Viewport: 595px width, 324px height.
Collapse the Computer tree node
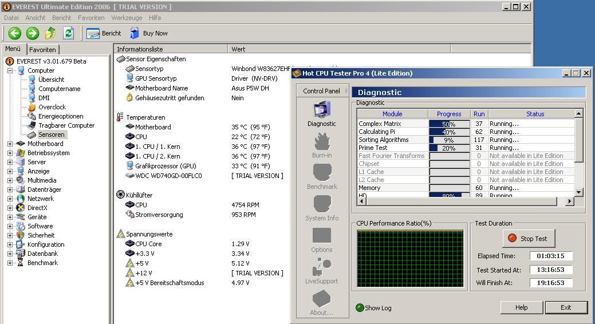point(10,70)
